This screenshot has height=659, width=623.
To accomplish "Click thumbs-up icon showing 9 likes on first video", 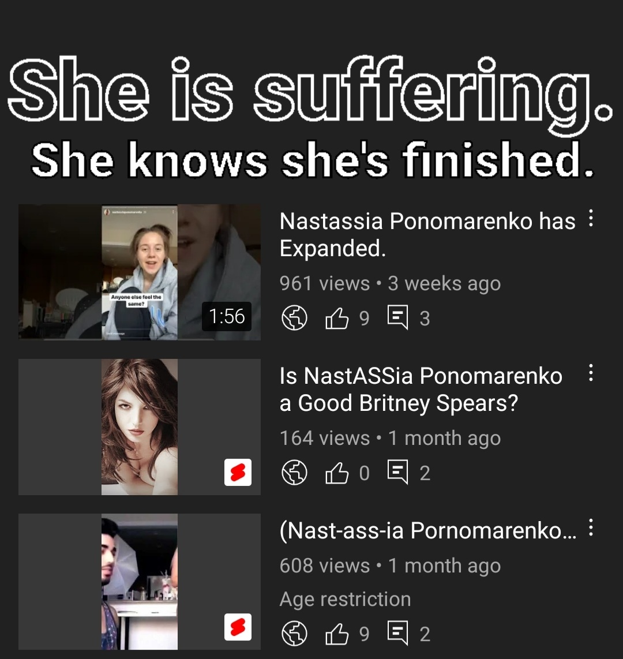I will [x=337, y=318].
